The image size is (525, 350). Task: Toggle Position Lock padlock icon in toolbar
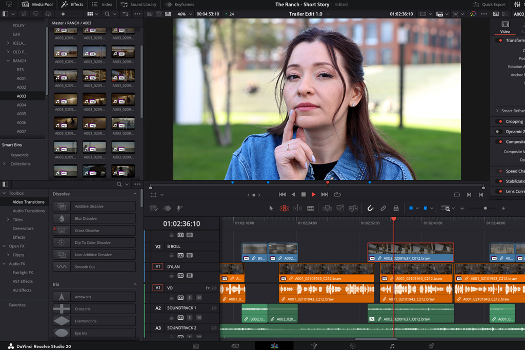point(396,208)
